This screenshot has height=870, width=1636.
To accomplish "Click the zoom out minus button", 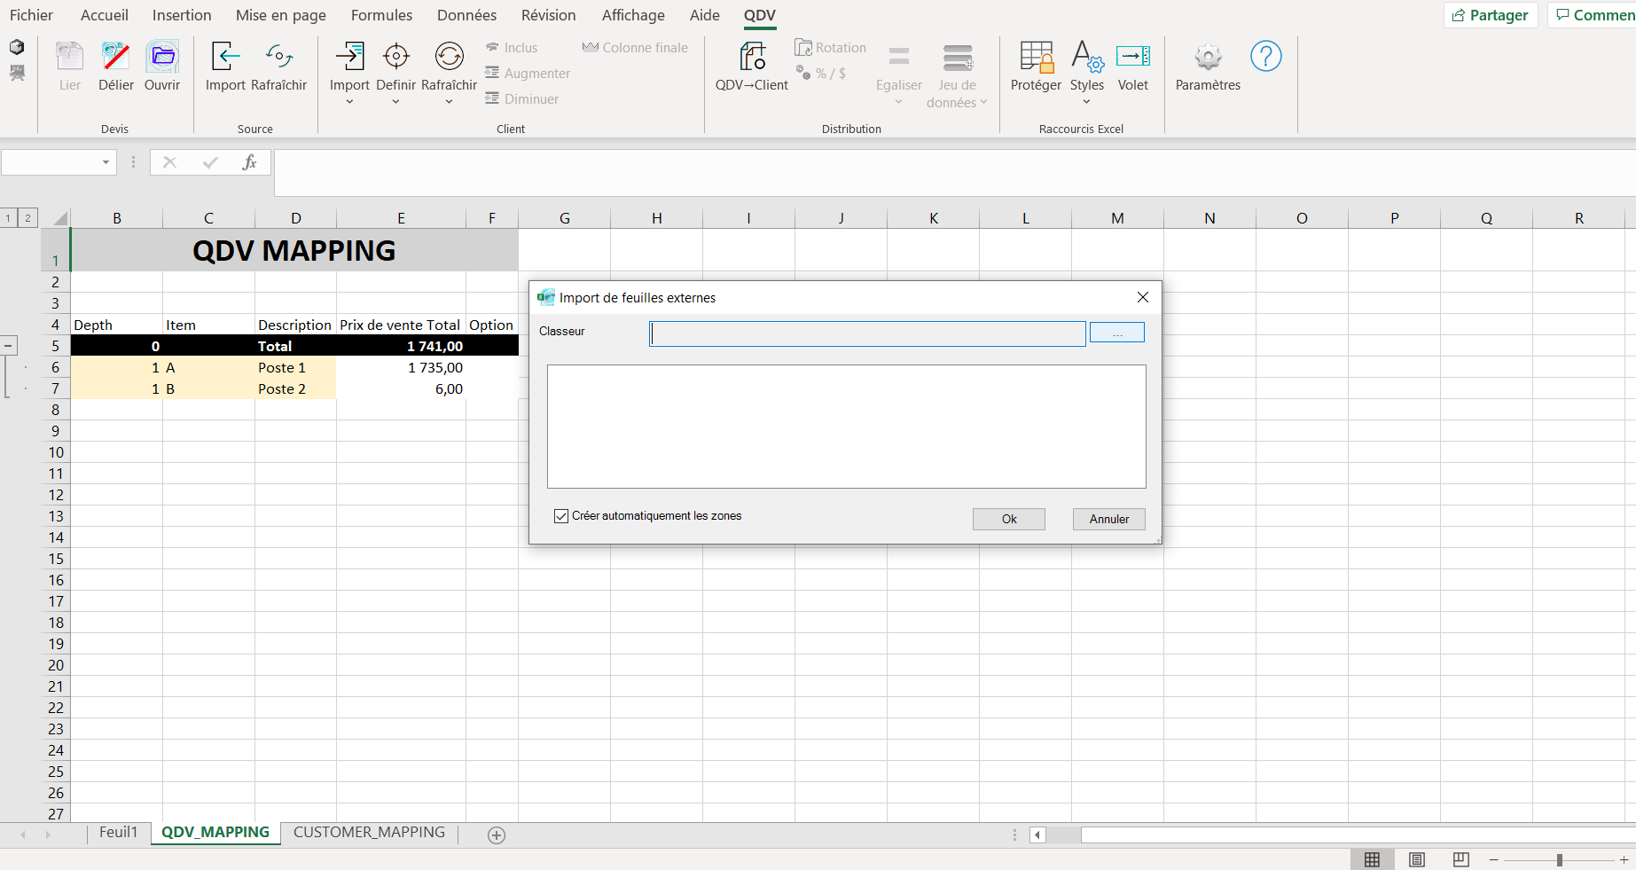I will coord(1494,860).
